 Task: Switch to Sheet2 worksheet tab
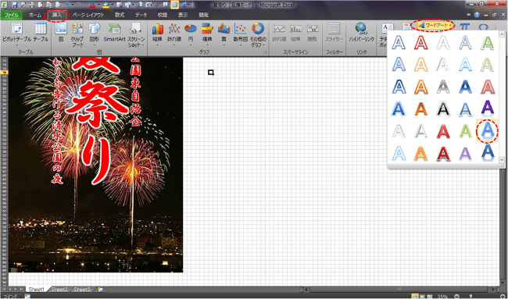[x=59, y=289]
